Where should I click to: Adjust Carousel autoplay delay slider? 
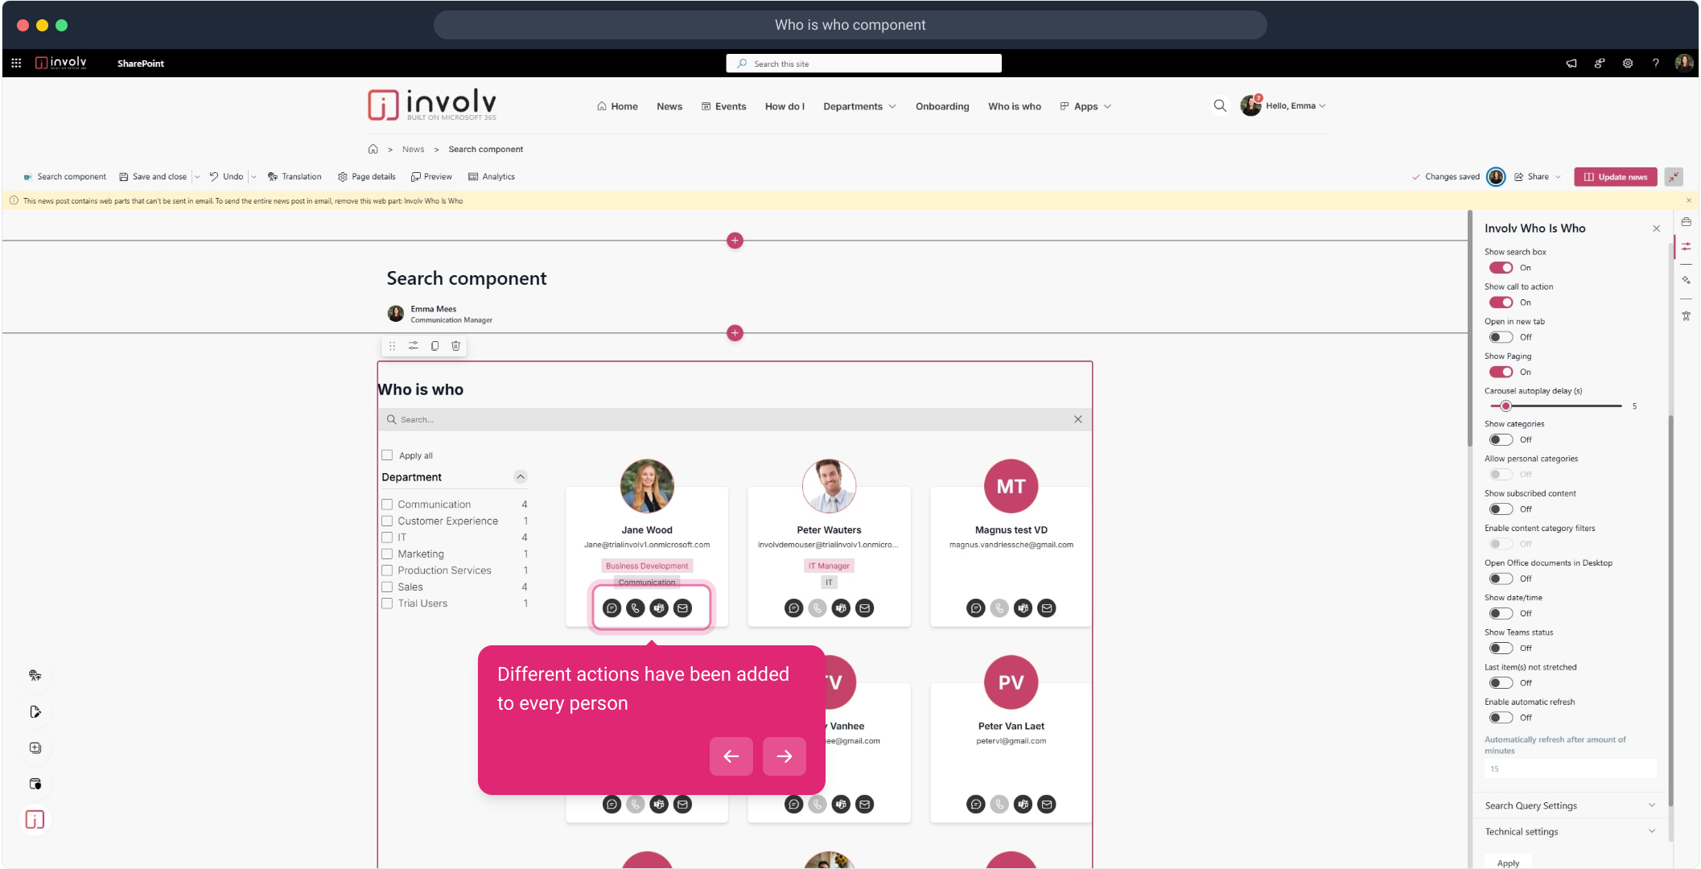(x=1505, y=406)
